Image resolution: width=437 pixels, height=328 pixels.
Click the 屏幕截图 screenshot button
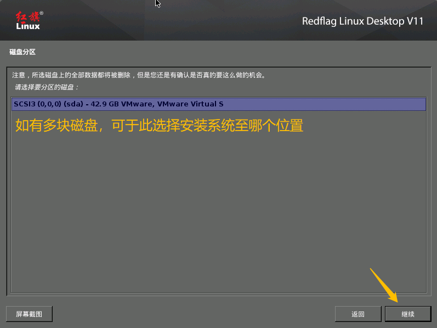29,314
